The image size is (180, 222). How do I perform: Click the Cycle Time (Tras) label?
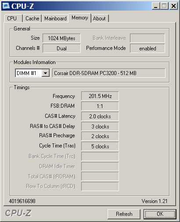click(x=57, y=146)
